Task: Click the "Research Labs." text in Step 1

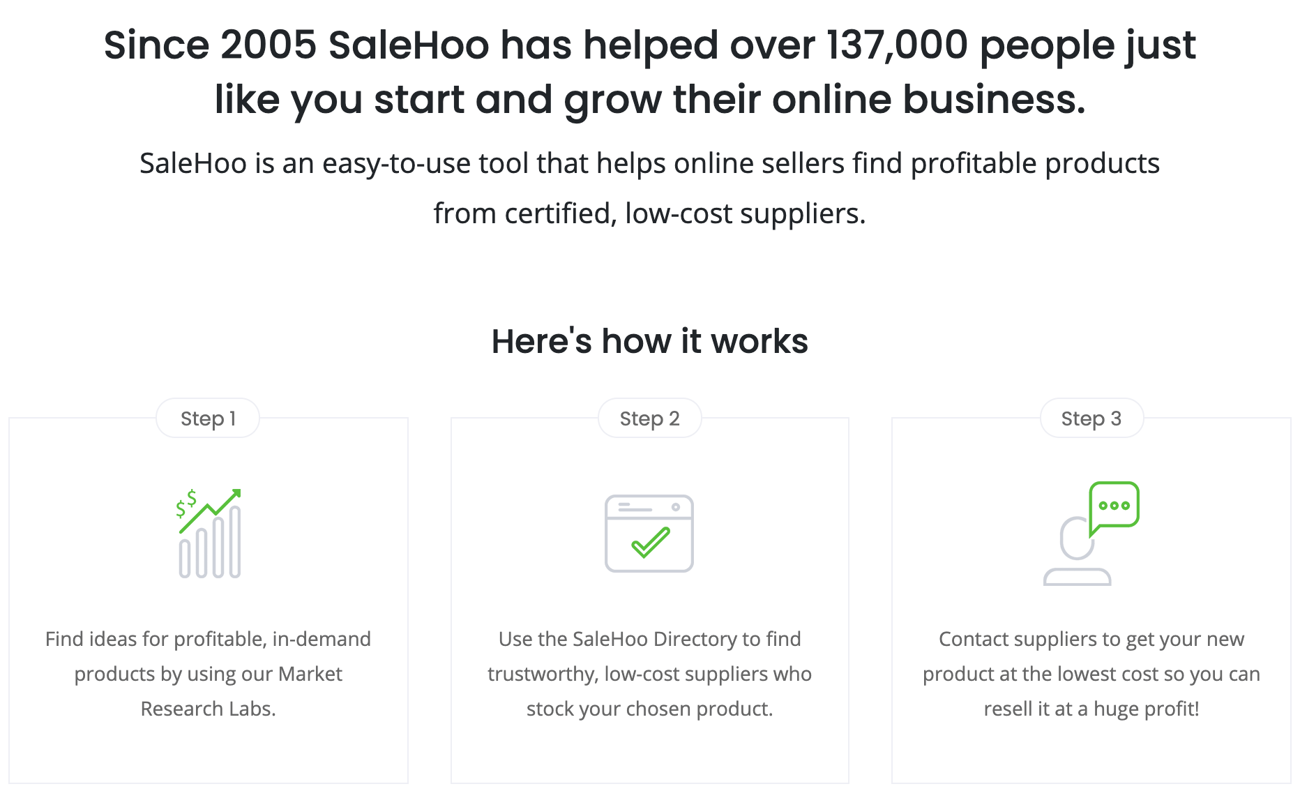Action: click(x=208, y=709)
